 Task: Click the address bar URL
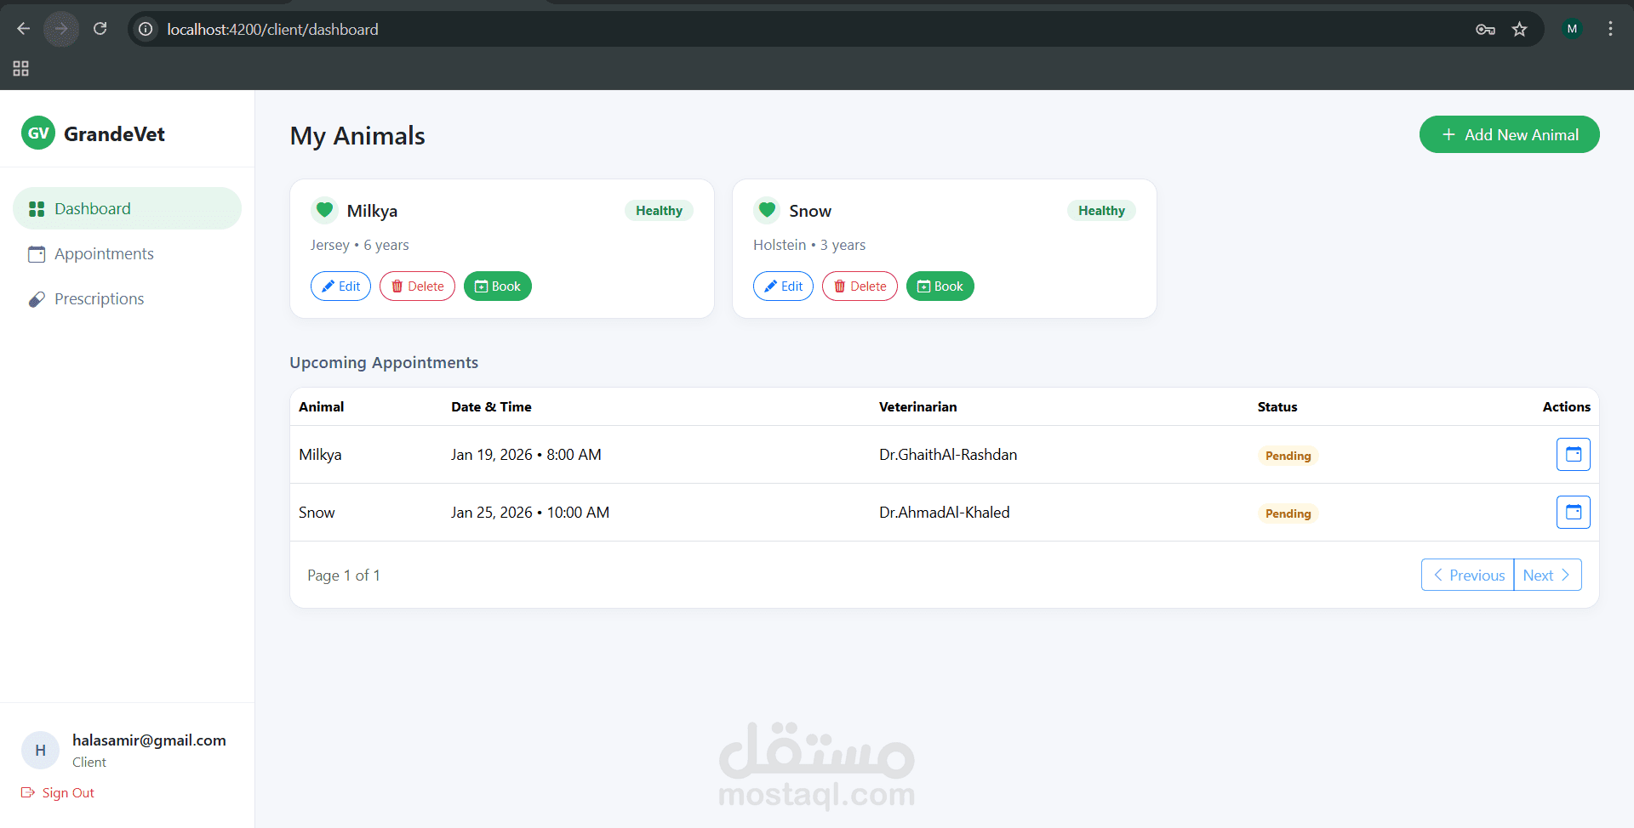[272, 29]
